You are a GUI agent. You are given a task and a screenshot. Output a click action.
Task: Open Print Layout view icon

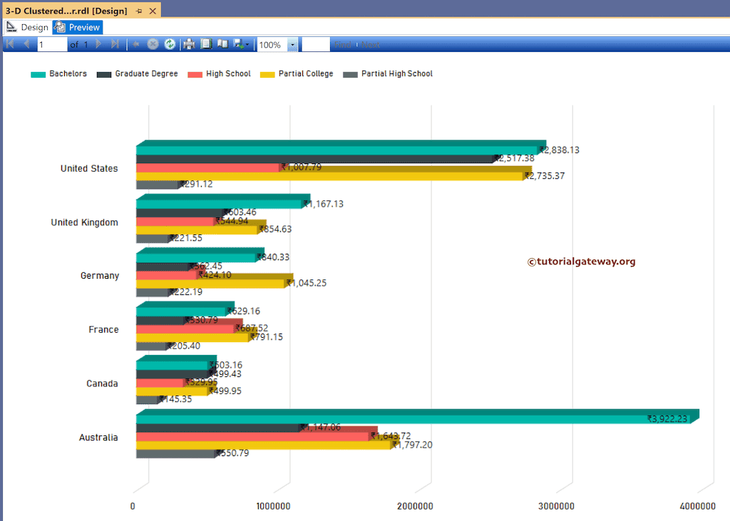(x=205, y=43)
